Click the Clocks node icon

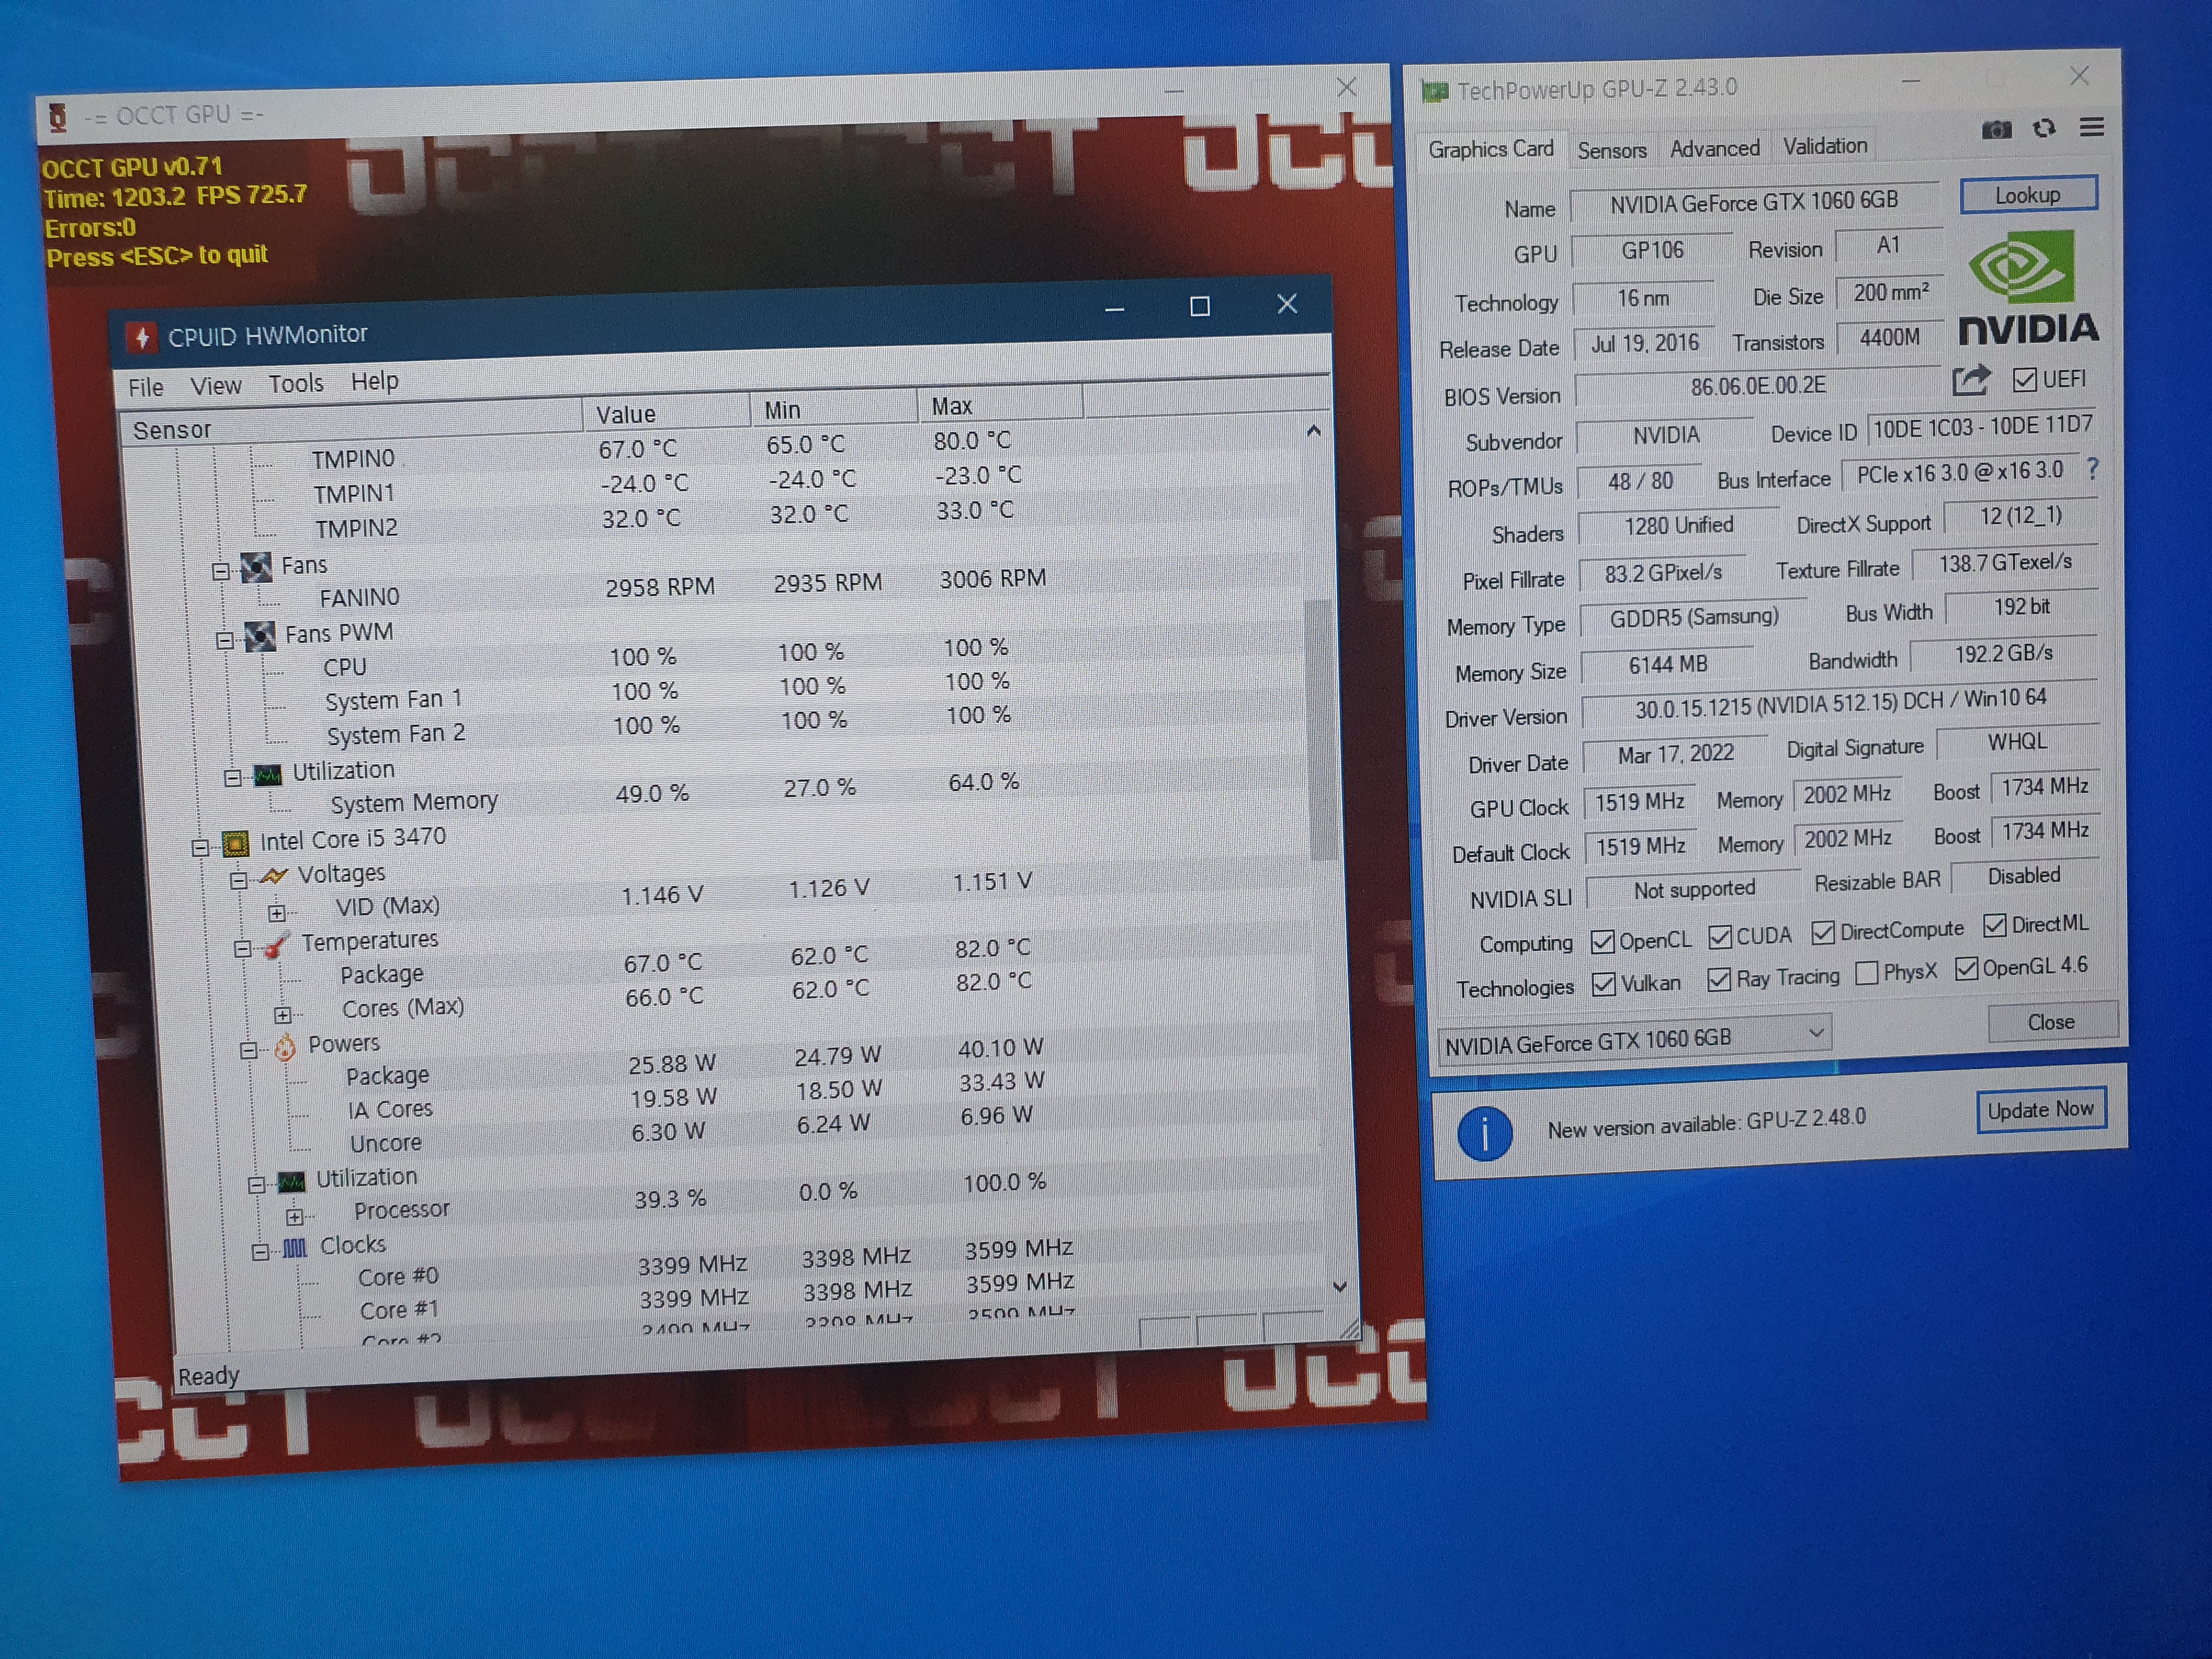(x=295, y=1248)
